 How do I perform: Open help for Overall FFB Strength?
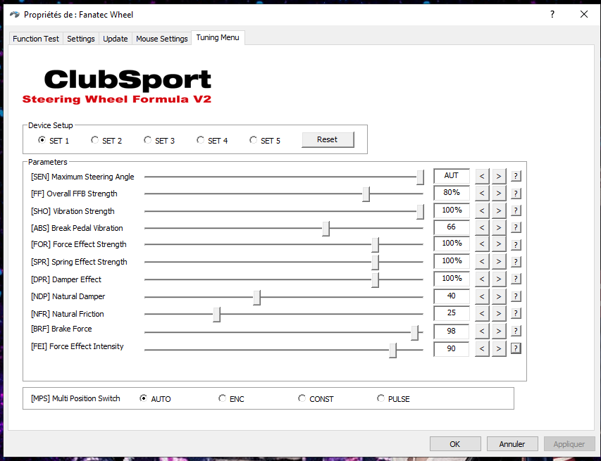516,194
